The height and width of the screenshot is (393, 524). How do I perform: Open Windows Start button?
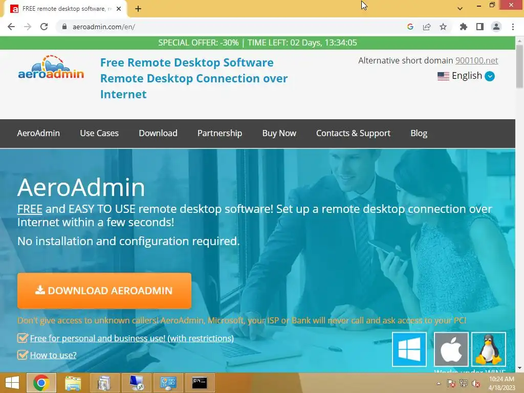(12, 383)
